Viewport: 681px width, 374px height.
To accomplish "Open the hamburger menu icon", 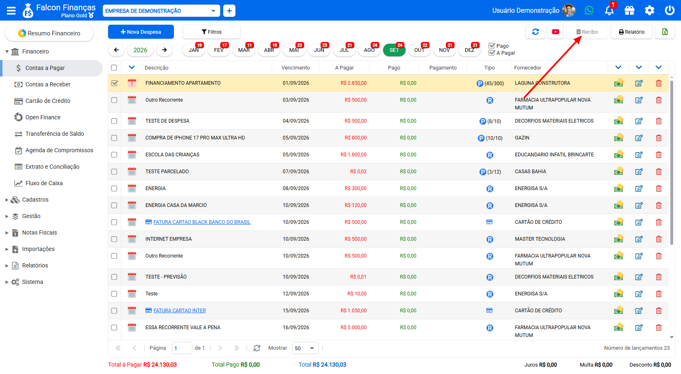I will click(11, 11).
